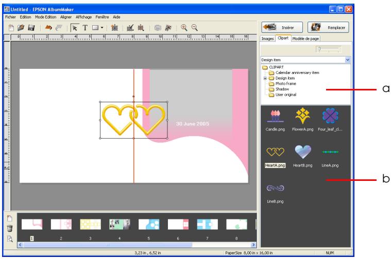Click the Remplacer button

point(328,27)
